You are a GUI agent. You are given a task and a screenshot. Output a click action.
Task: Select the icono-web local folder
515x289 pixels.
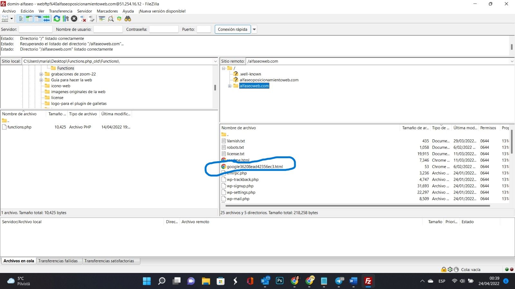61,86
